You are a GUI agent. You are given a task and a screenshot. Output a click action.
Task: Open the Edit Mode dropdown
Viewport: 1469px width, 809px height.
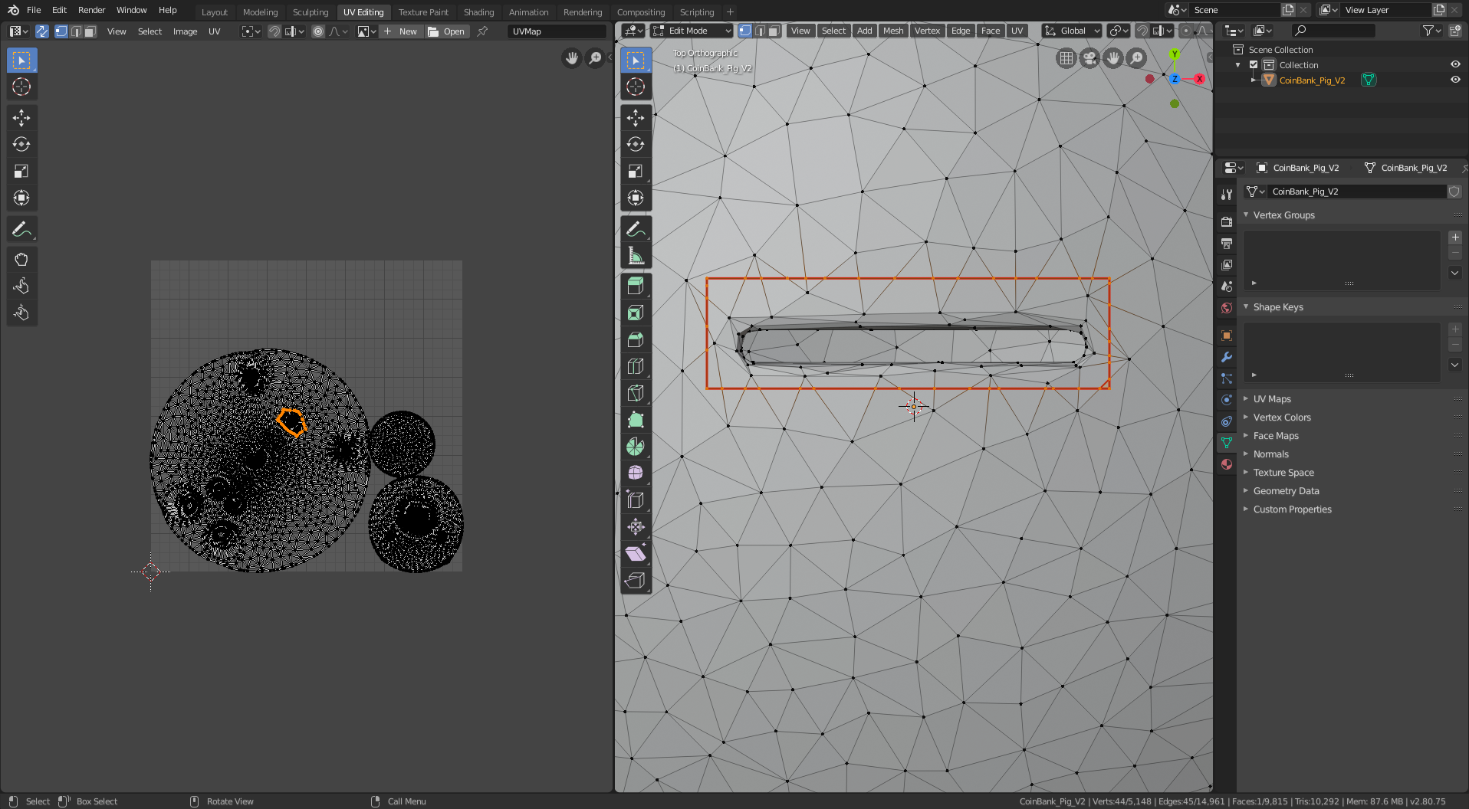692,31
